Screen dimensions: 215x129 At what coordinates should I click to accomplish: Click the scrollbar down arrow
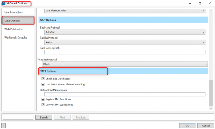211,109
